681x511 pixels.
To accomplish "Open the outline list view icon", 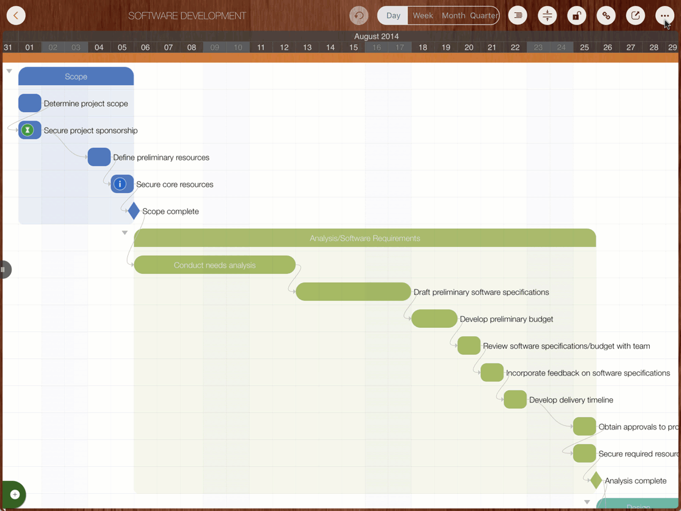I will (x=518, y=15).
